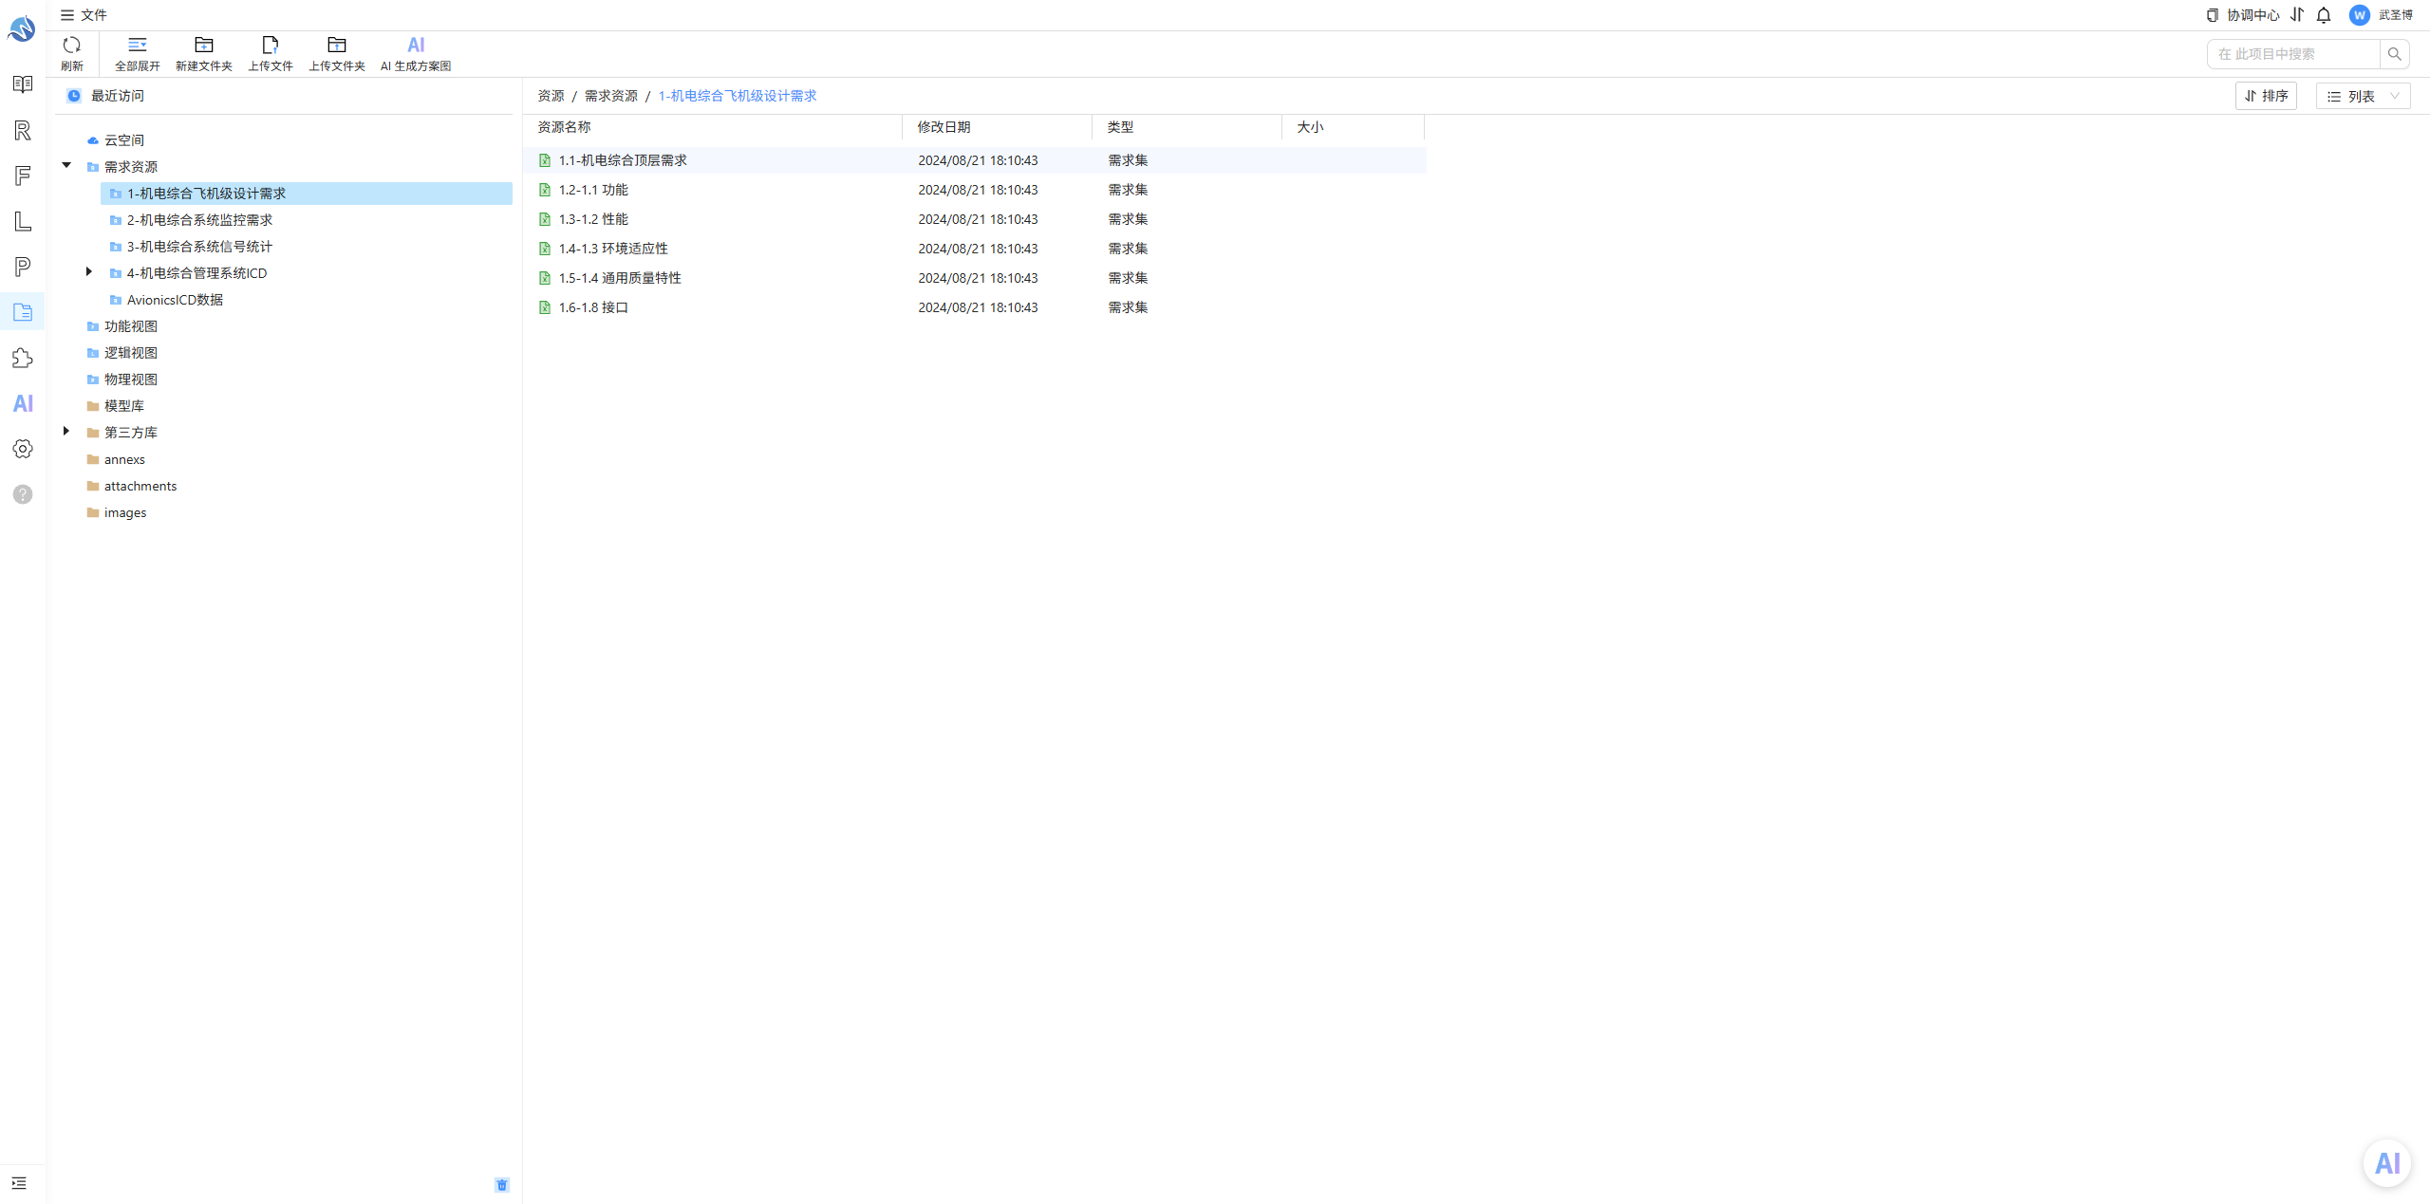Click the 排序 sort button
Image resolution: width=2430 pixels, height=1204 pixels.
[2266, 96]
